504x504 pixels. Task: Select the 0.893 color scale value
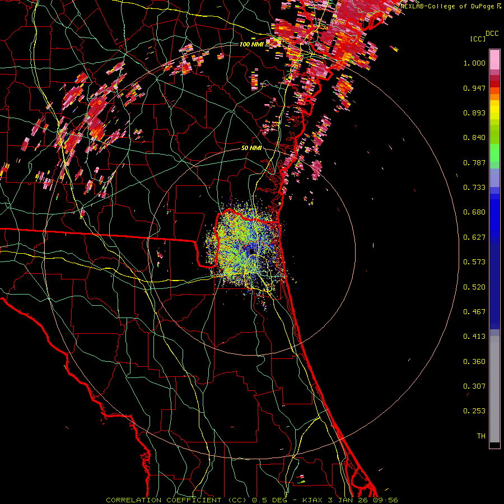pos(474,113)
